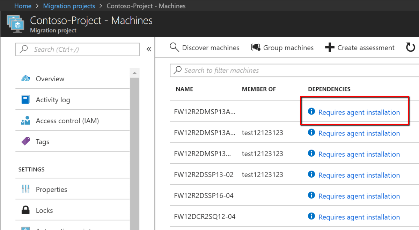Image resolution: width=419 pixels, height=230 pixels.
Task: Select machine FW12R2DSSP16-04 row
Action: pyautogui.click(x=204, y=195)
